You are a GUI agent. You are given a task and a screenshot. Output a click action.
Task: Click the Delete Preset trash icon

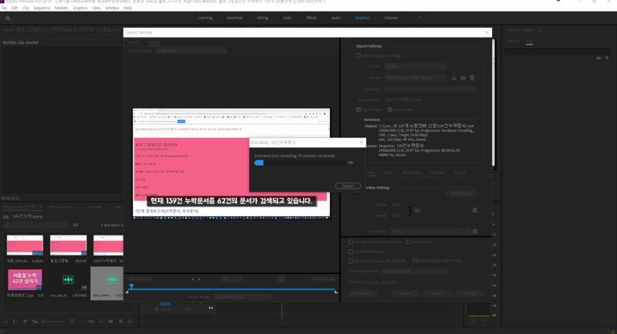[x=472, y=78]
